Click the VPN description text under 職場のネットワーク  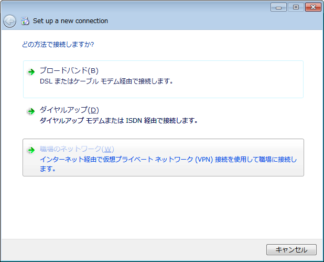click(x=168, y=164)
